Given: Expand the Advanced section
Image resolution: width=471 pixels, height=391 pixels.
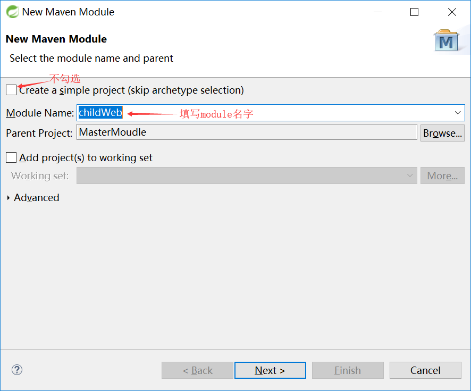Looking at the screenshot, I should [x=8, y=197].
